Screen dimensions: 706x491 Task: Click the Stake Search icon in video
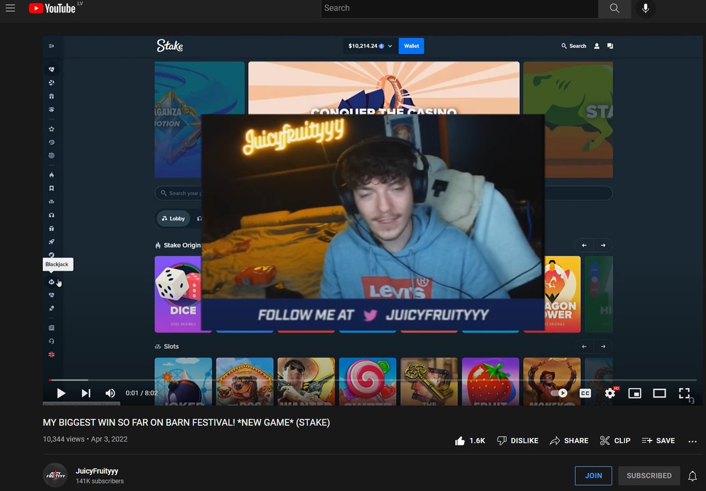click(x=574, y=46)
